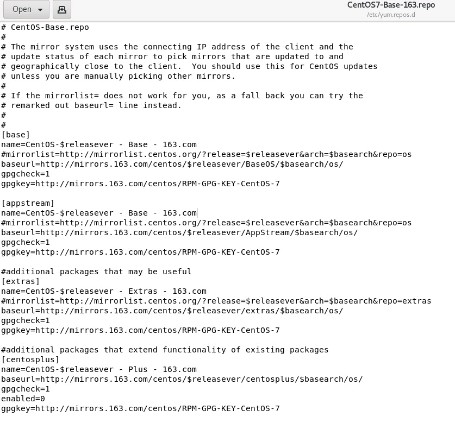The height and width of the screenshot is (429, 455).
Task: Create a new document with toolbar icon
Action: 62,10
